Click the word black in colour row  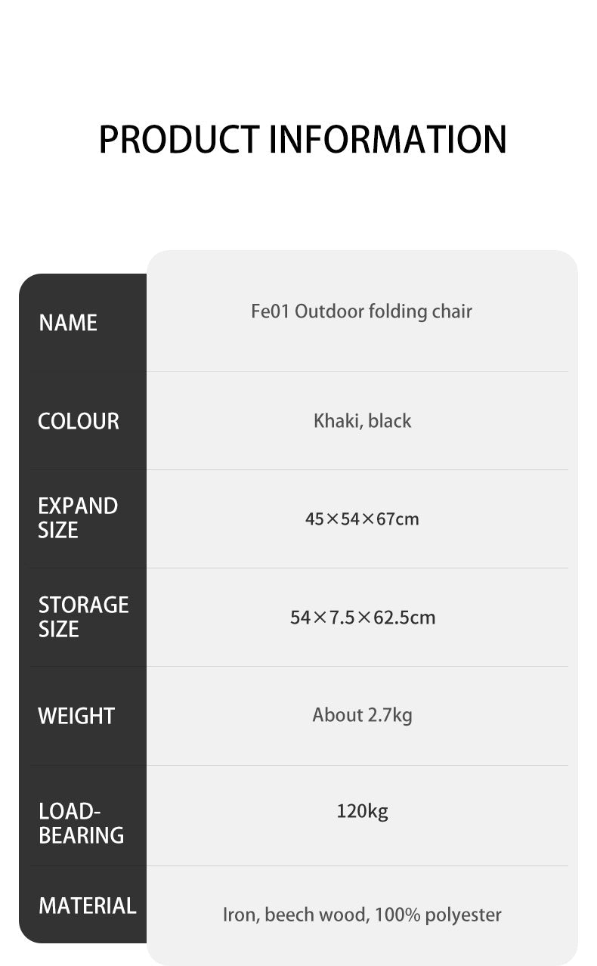[390, 421]
